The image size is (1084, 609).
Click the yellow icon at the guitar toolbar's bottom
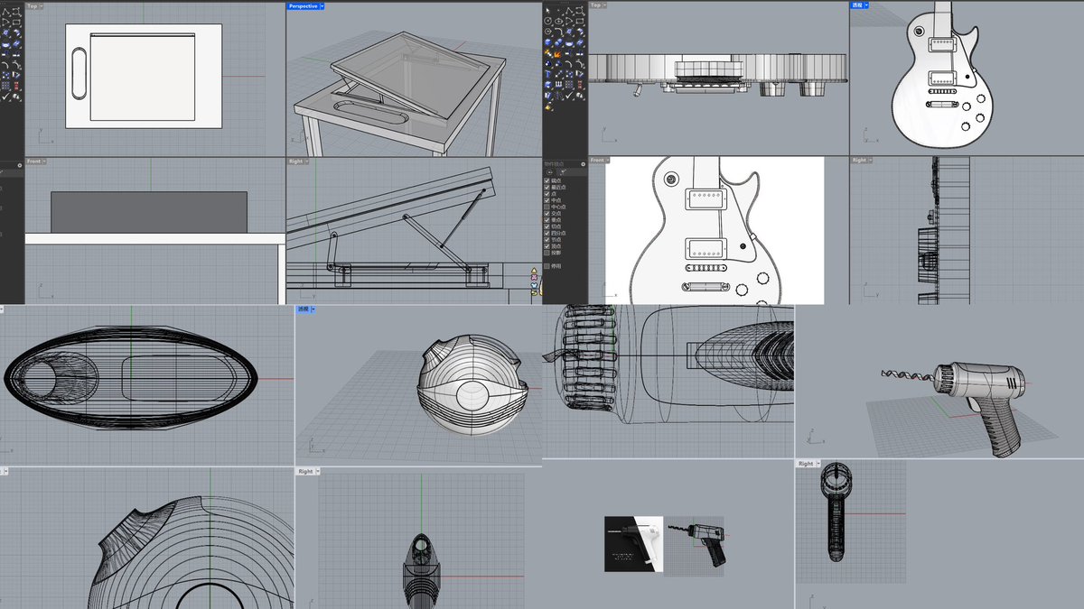(547, 107)
